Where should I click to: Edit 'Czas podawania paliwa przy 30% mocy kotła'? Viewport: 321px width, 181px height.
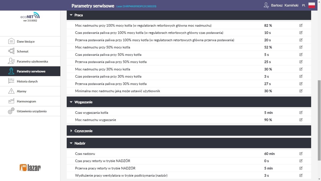click(301, 76)
